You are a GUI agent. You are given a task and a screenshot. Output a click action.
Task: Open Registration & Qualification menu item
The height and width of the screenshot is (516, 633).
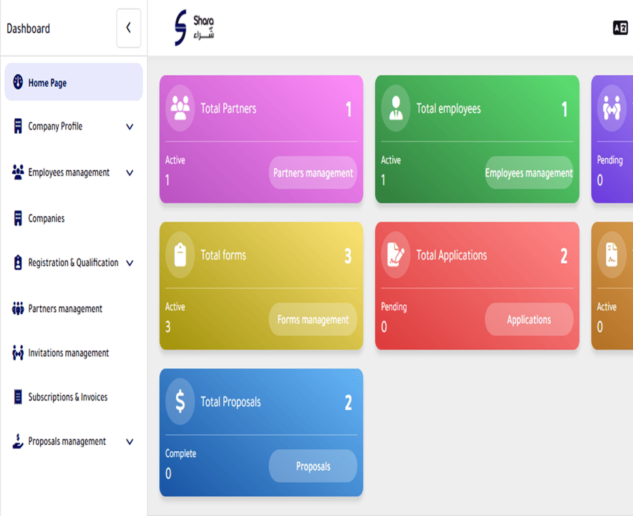tap(74, 263)
